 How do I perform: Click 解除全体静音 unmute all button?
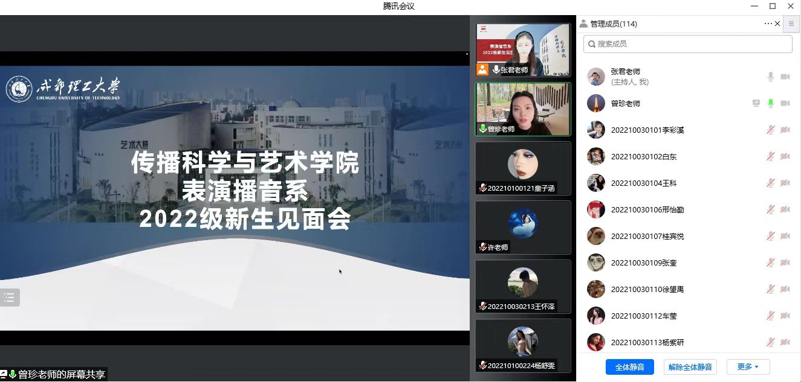point(690,367)
